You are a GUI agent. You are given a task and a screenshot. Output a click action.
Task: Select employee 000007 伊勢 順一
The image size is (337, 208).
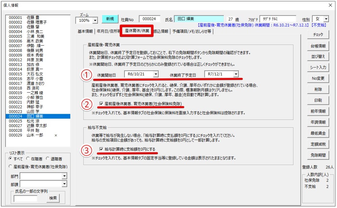point(38,46)
